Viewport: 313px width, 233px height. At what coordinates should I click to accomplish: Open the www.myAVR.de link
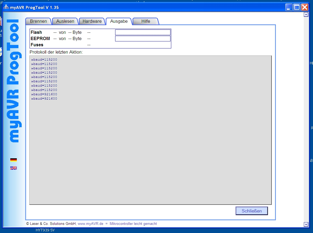[91, 224]
